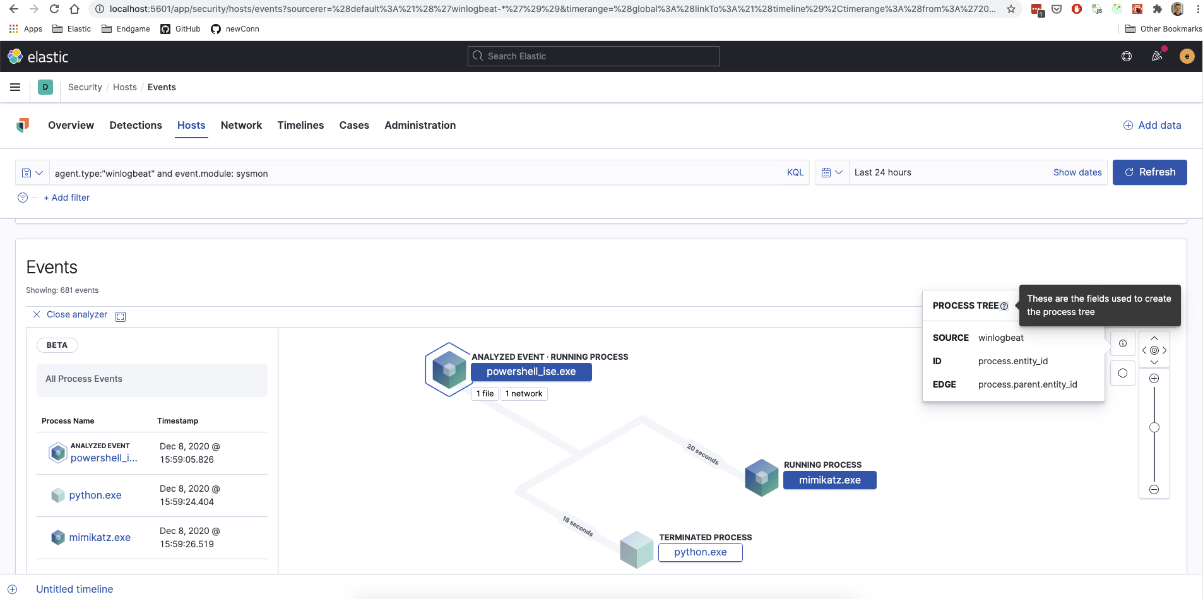Image resolution: width=1203 pixels, height=599 pixels.
Task: Open the hamburger navigation menu
Action: click(x=15, y=87)
